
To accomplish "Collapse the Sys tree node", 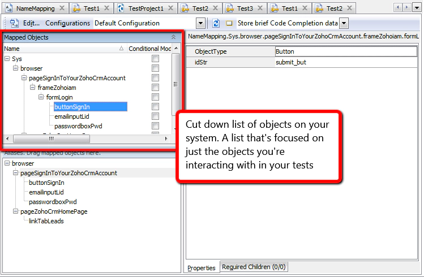I will [x=7, y=58].
